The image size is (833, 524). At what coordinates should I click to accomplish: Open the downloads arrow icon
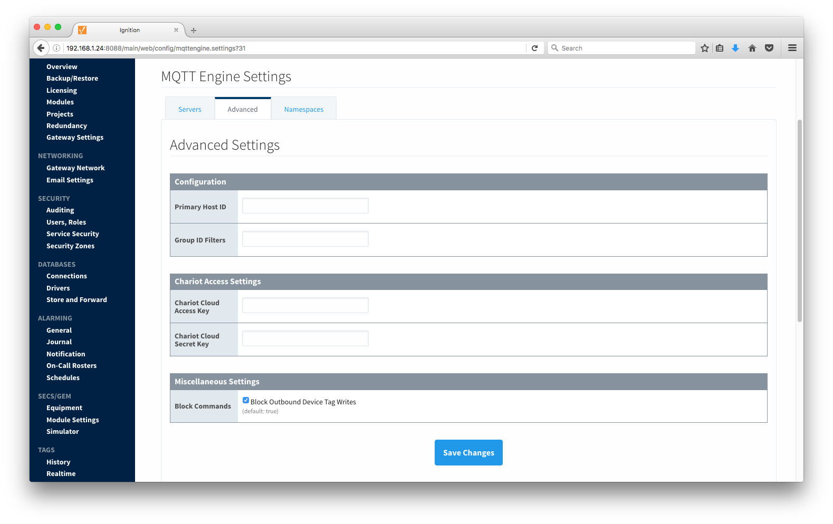(735, 48)
